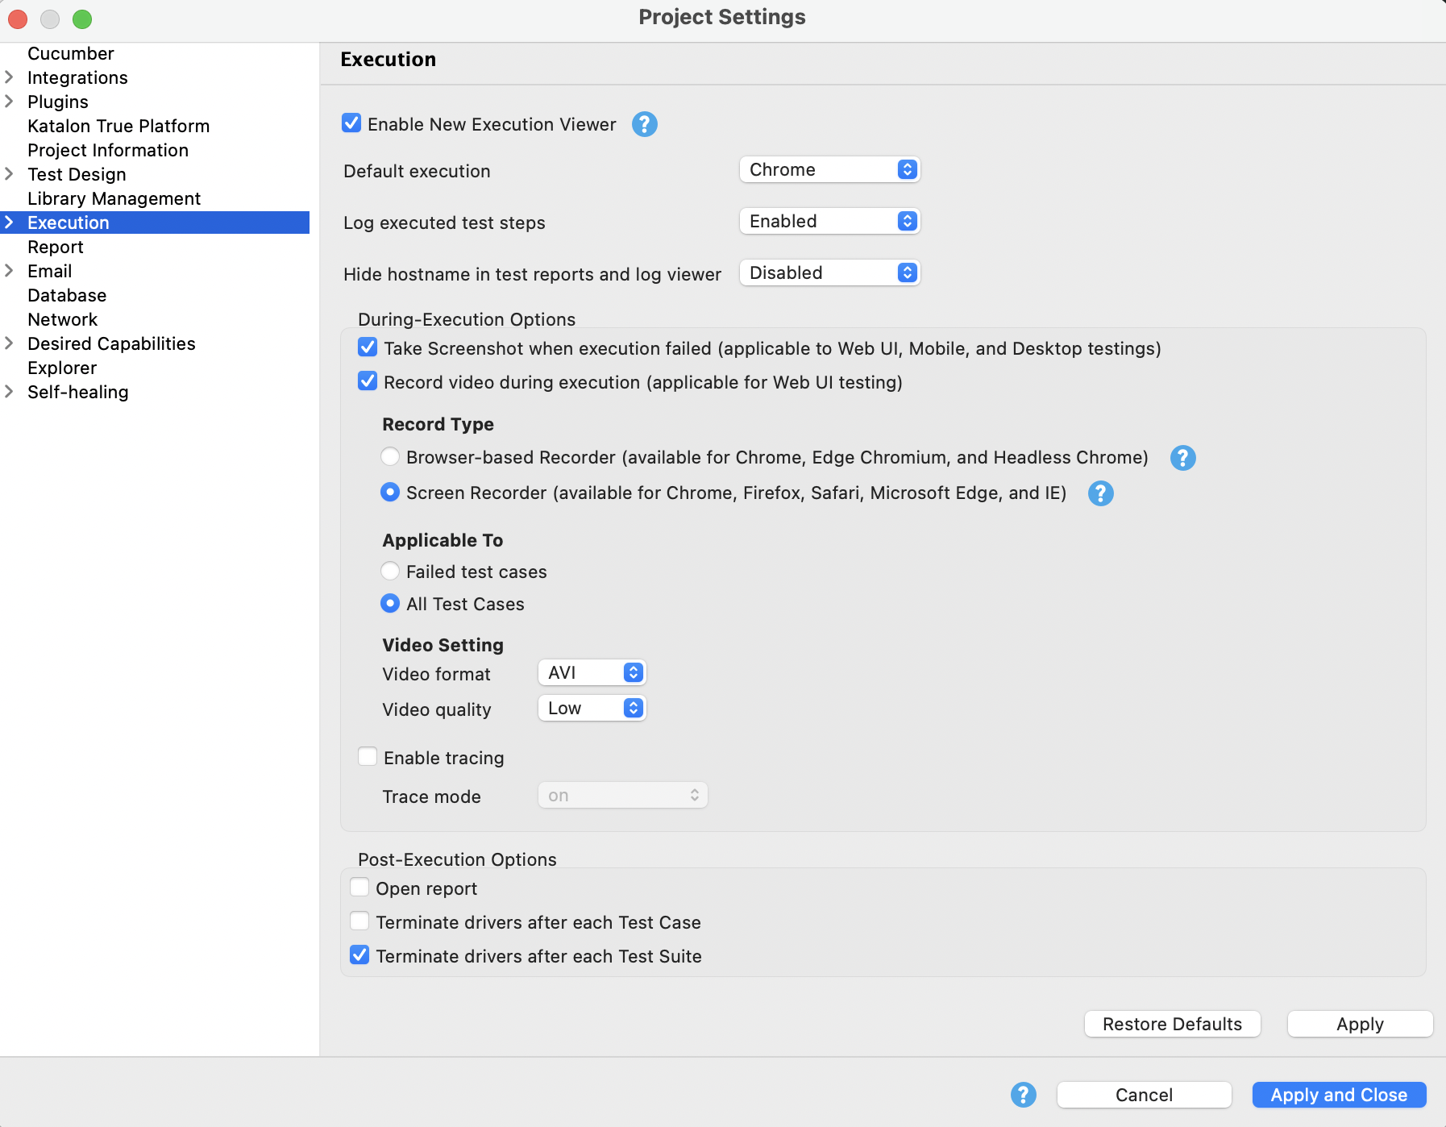The height and width of the screenshot is (1127, 1446).
Task: Open Video quality Low dropdown
Action: click(592, 709)
